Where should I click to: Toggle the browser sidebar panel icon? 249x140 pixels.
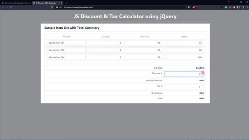pos(238,7)
